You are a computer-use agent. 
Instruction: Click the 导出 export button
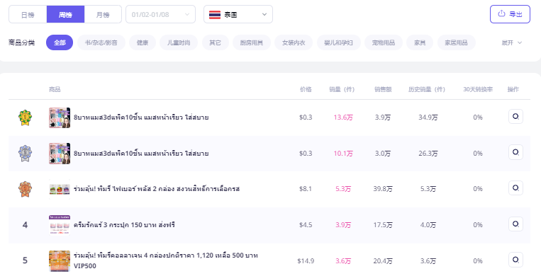[510, 14]
